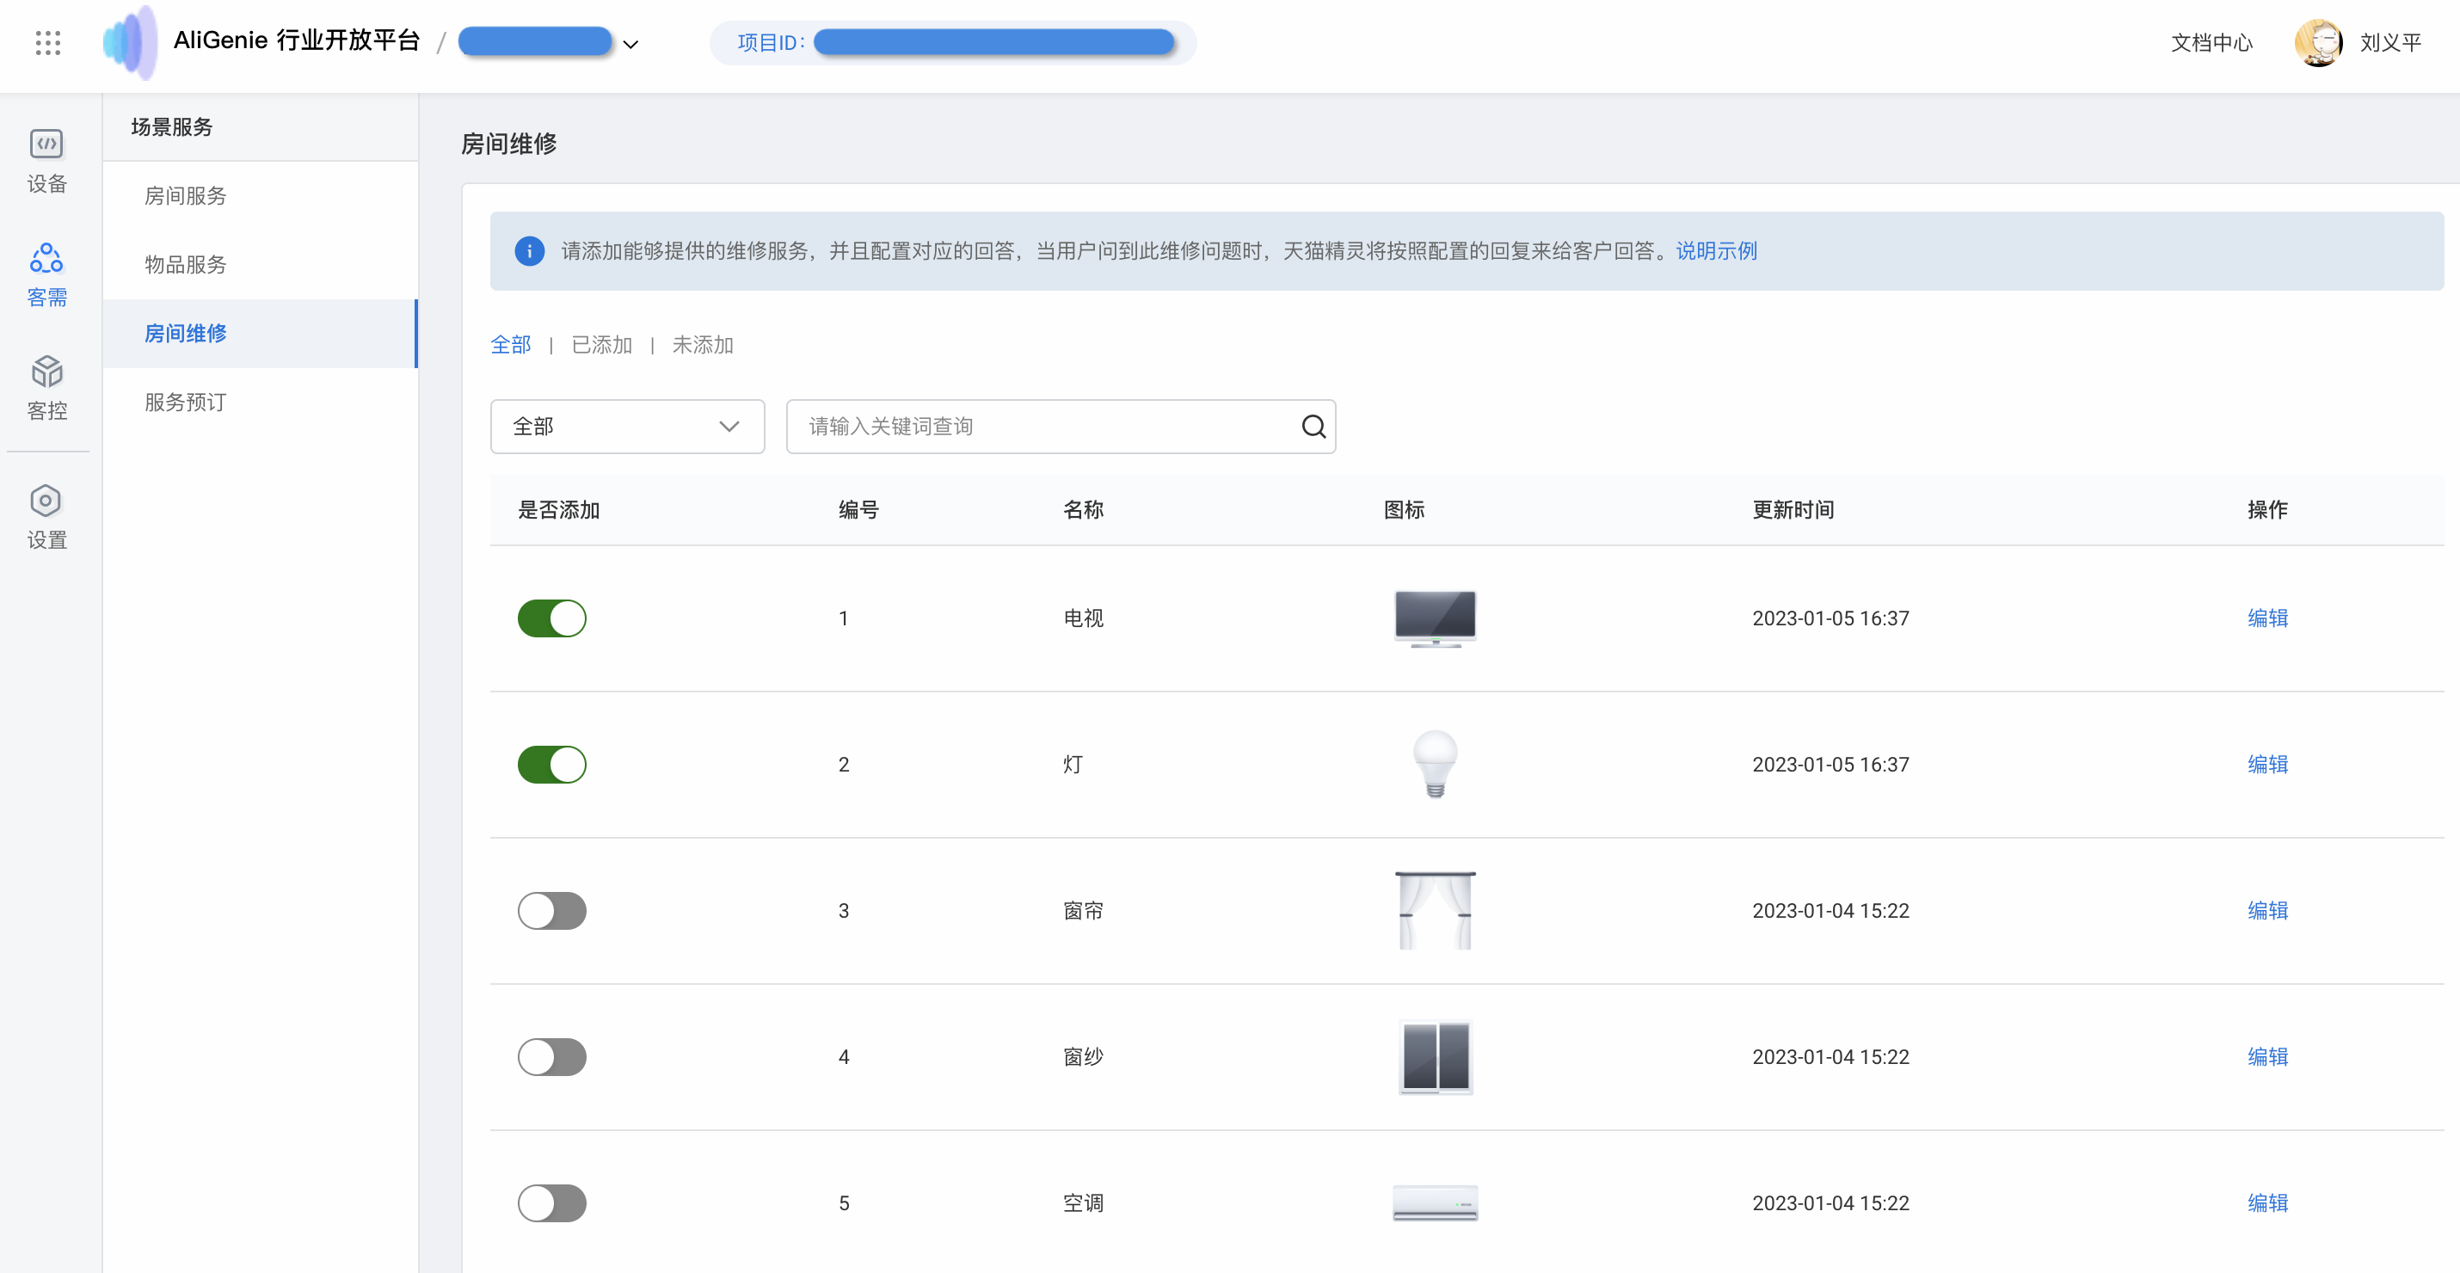
Task: Enable the 空调 added switch
Action: [552, 1203]
